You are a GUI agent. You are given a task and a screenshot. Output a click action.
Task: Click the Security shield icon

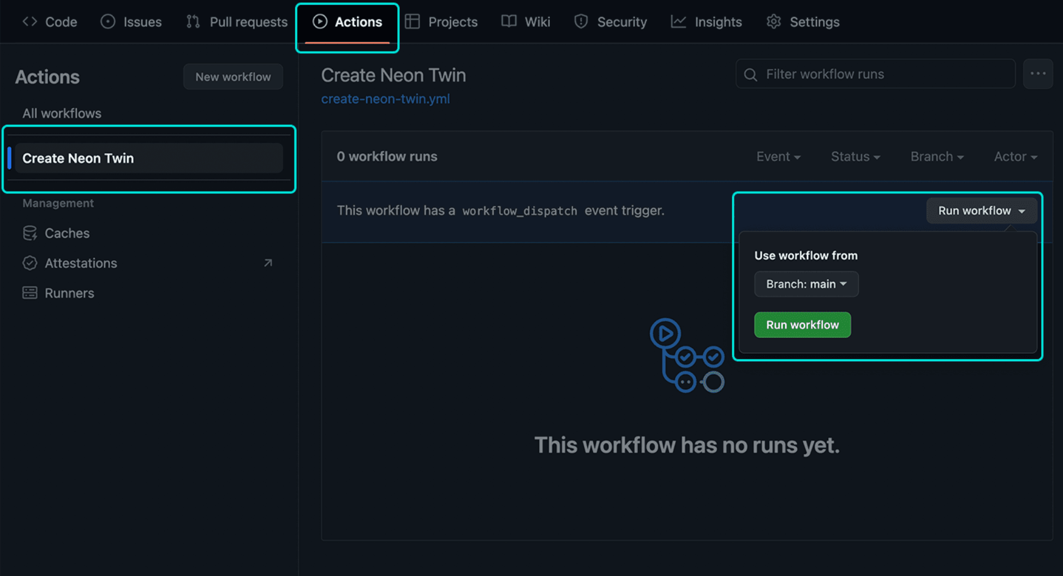coord(581,22)
